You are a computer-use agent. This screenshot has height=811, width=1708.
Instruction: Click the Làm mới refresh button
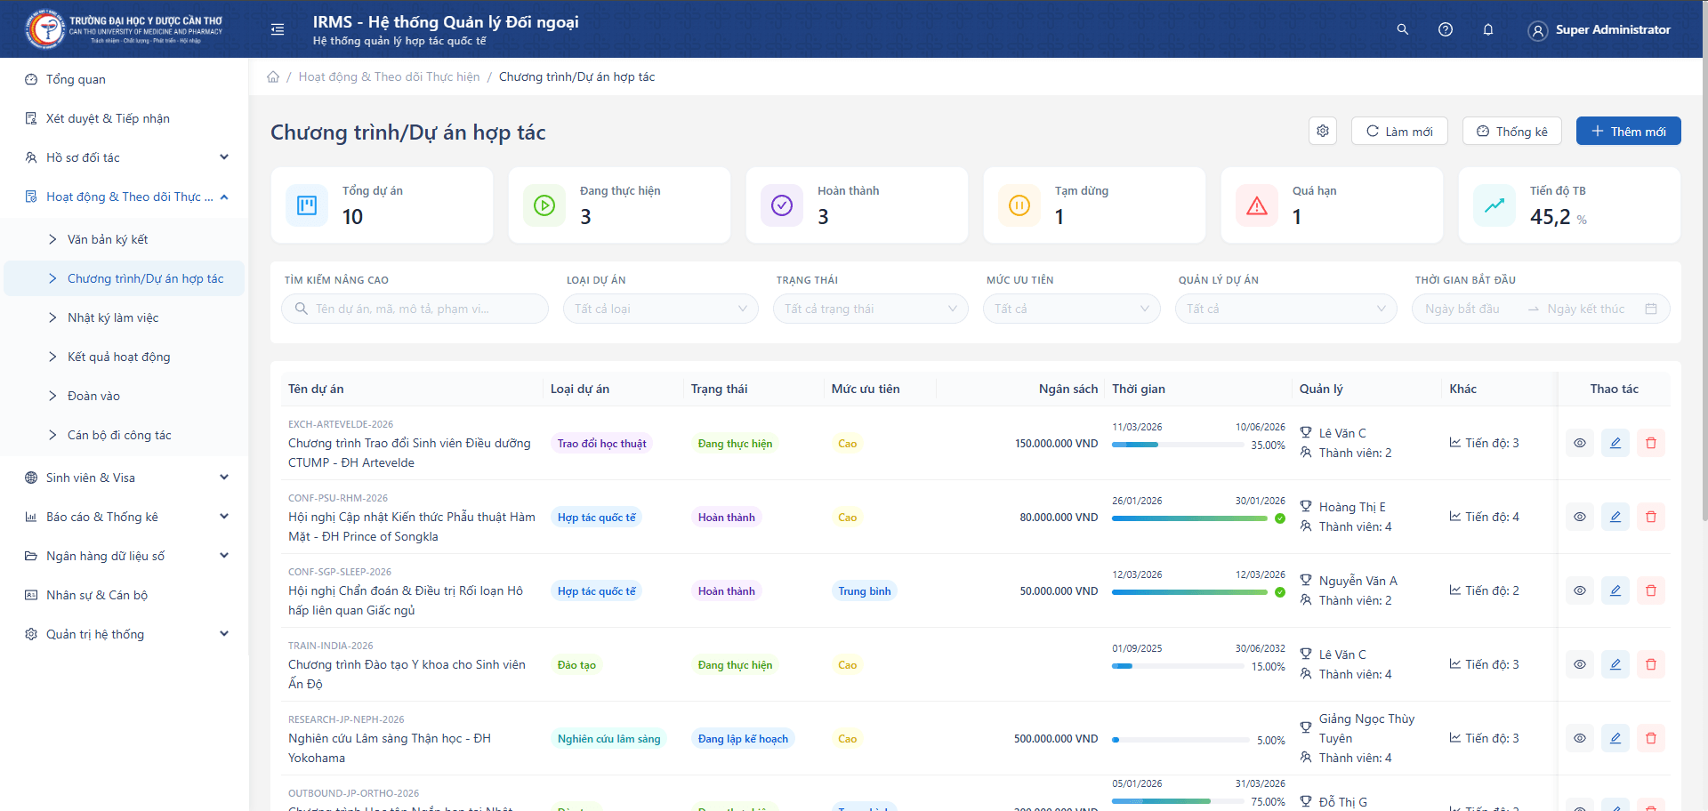coord(1399,131)
